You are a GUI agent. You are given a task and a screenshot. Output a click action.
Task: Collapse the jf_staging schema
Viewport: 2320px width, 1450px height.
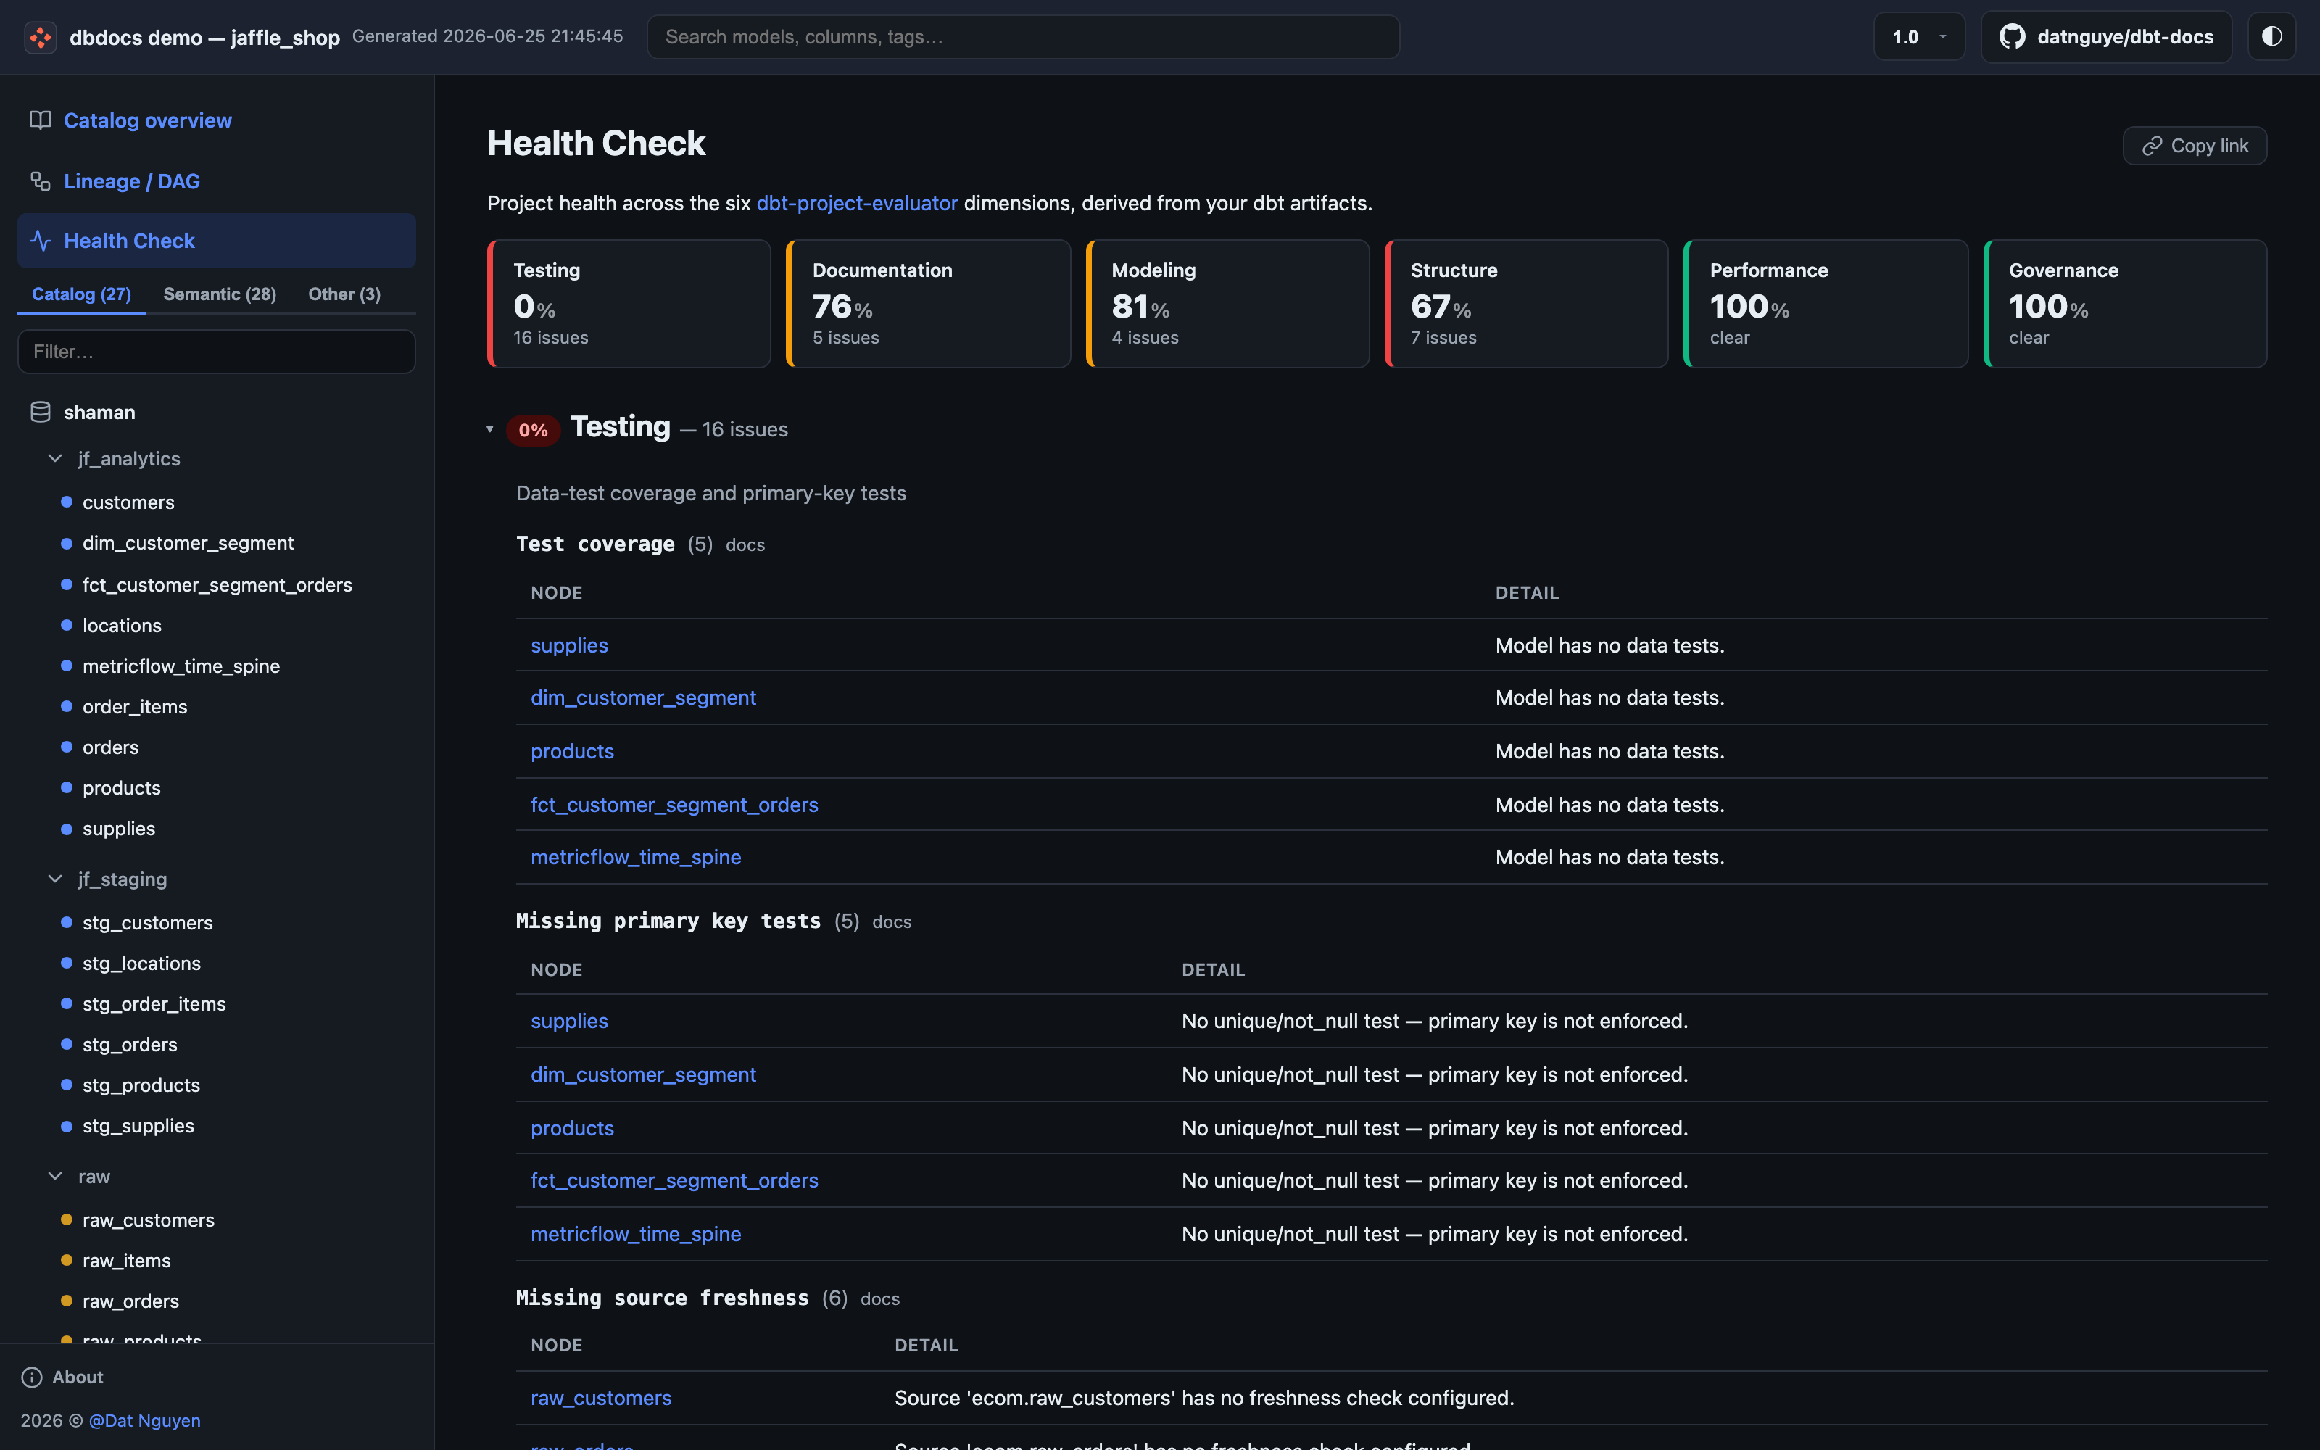pyautogui.click(x=56, y=879)
